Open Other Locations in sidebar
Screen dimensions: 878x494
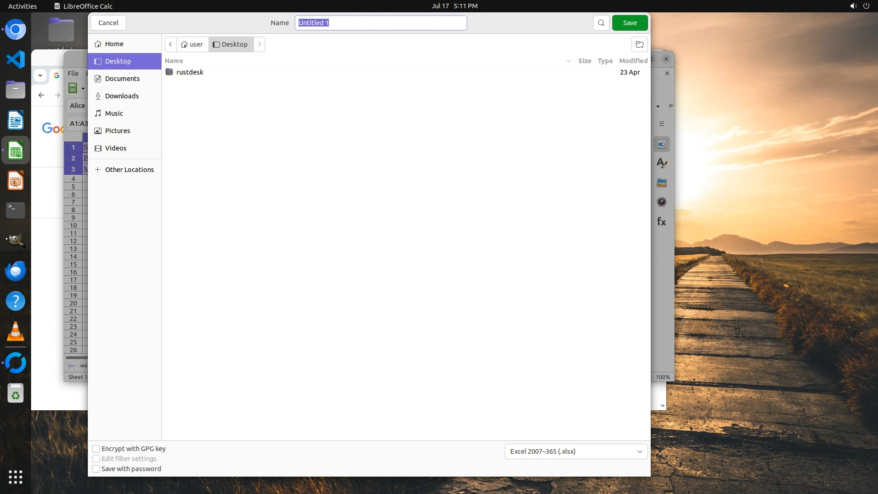(129, 170)
